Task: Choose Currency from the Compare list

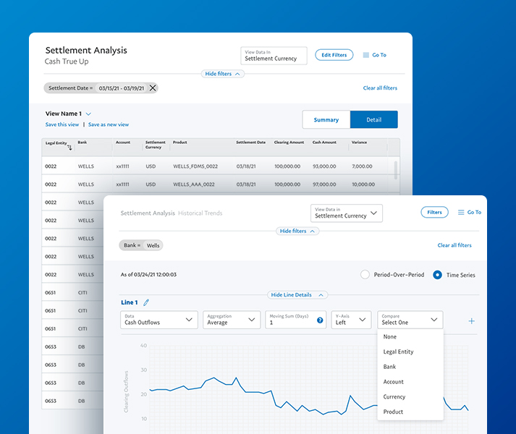Action: 394,396
